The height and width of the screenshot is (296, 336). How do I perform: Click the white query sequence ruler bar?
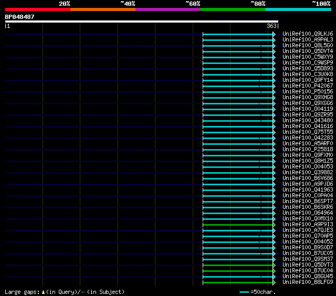click(142, 22)
